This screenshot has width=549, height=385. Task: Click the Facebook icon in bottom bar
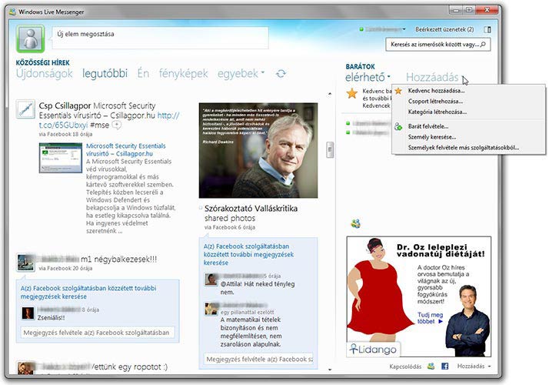[x=444, y=367]
